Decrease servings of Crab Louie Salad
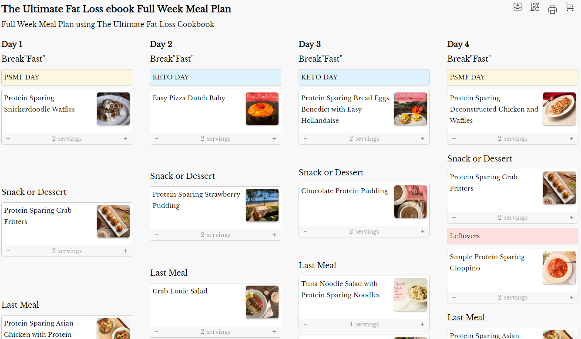The width and height of the screenshot is (581, 339). (x=157, y=332)
